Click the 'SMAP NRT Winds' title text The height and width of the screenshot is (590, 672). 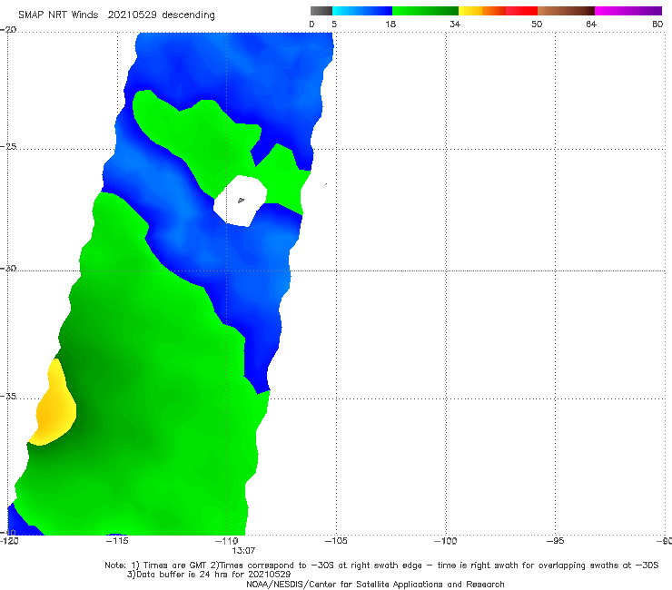point(58,15)
